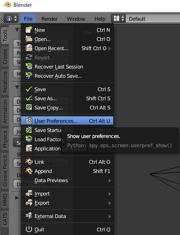Click the Save As icon
The image size is (180, 235).
pyautogui.click(x=29, y=98)
